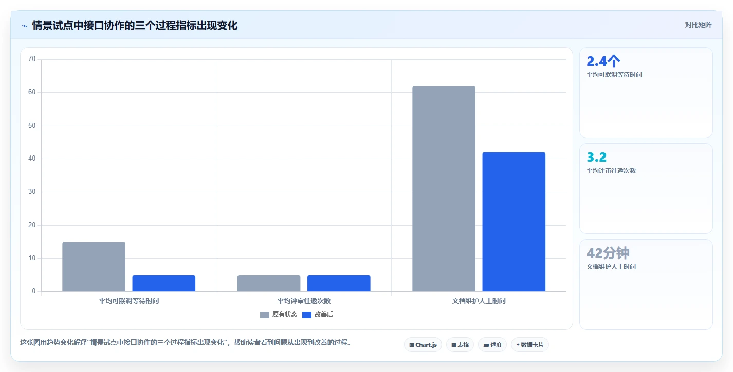The image size is (733, 372).
Task: Select the 表格 chip
Action: (x=460, y=345)
